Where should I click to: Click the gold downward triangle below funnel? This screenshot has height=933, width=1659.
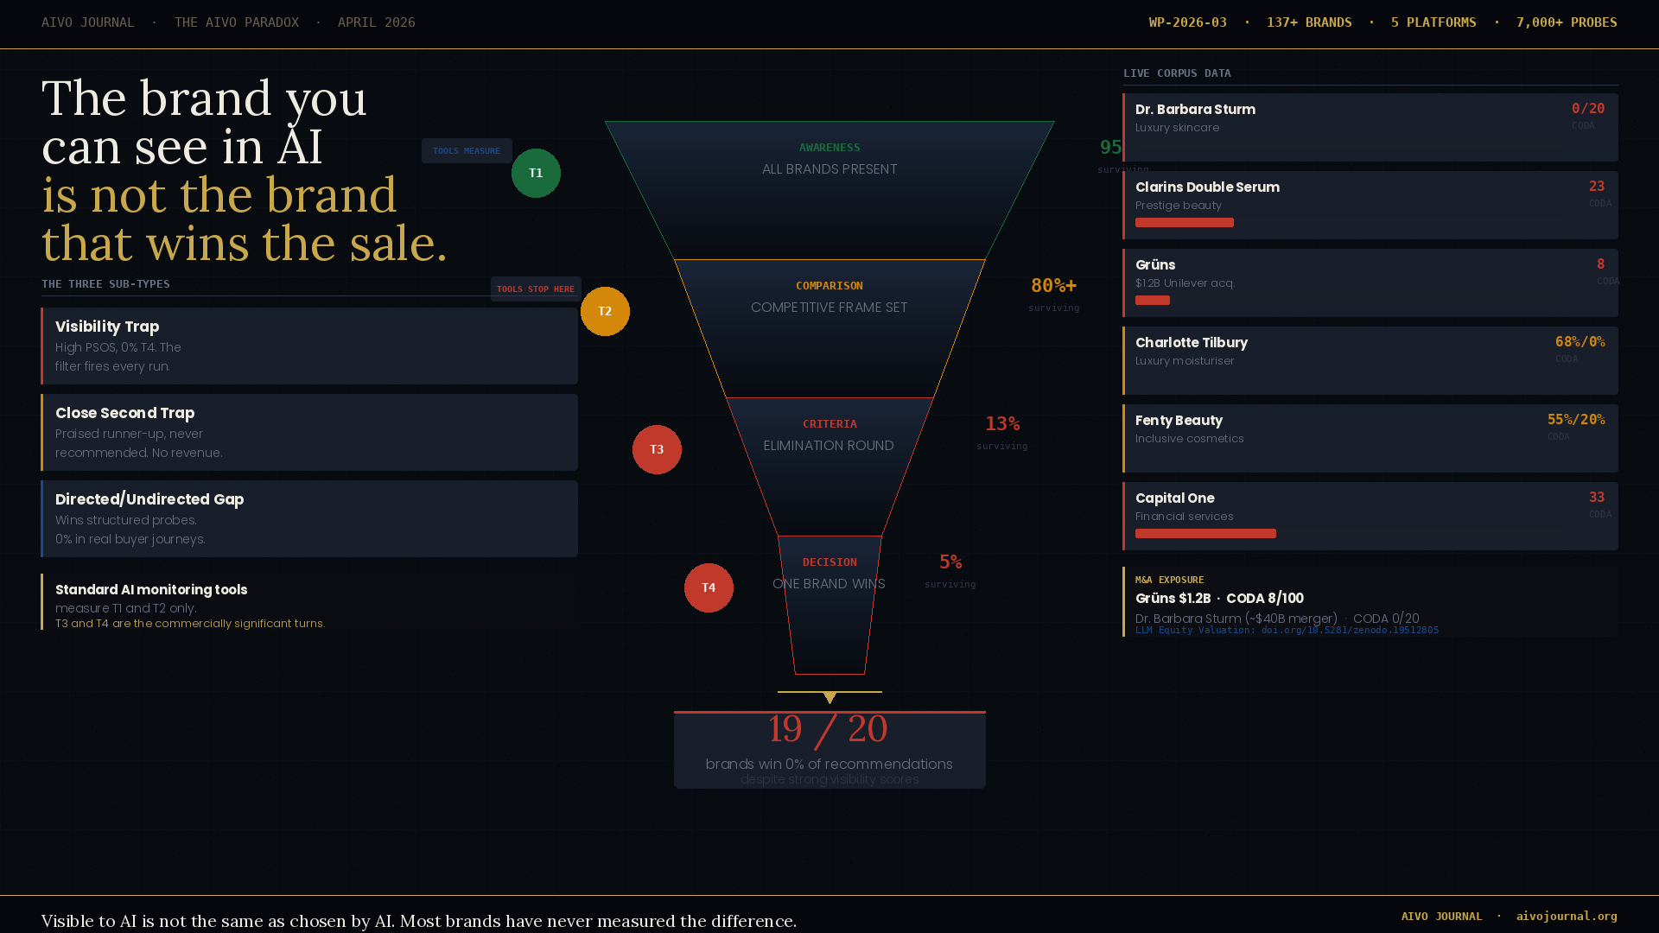click(829, 698)
